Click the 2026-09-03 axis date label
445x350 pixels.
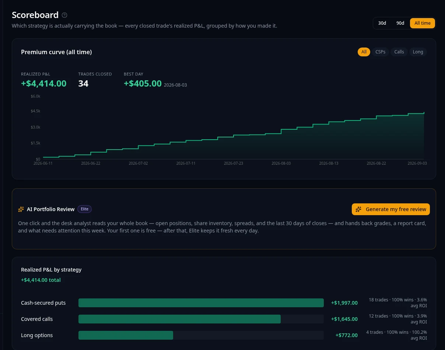pyautogui.click(x=417, y=163)
